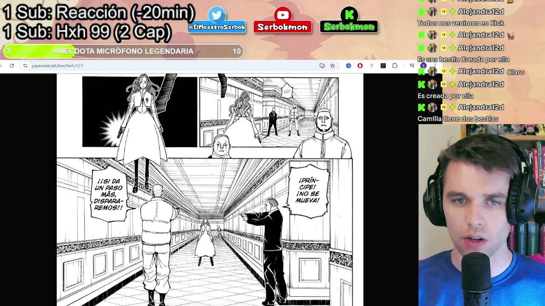Click chat message 'Es creada por ella'

coord(445,96)
